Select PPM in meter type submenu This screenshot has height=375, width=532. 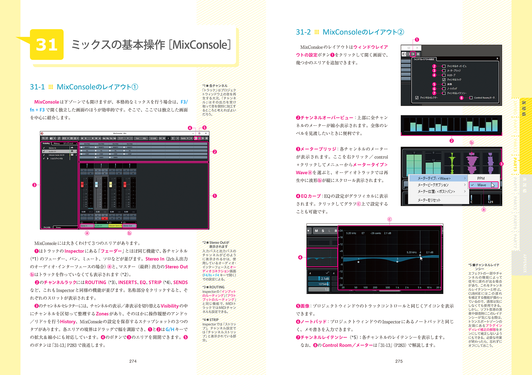(481, 178)
